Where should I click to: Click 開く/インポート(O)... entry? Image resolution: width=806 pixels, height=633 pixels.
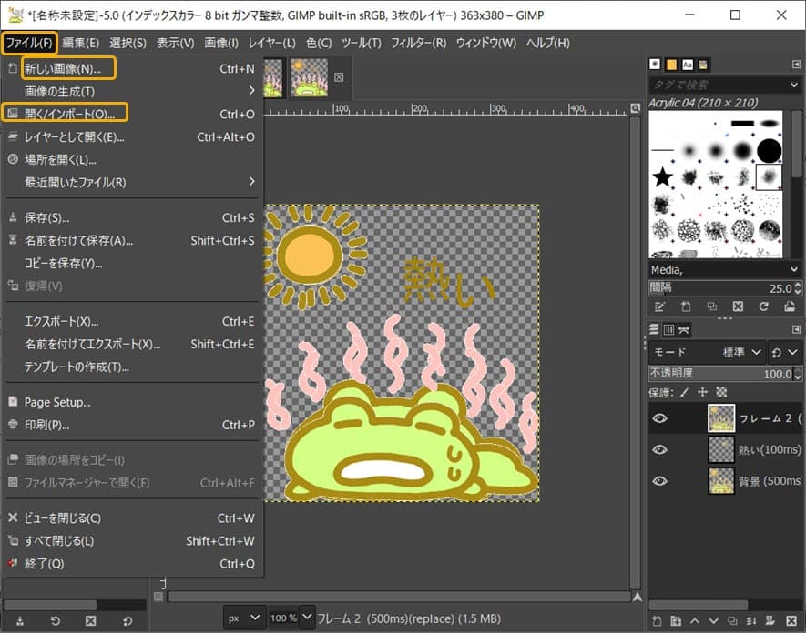(x=69, y=115)
